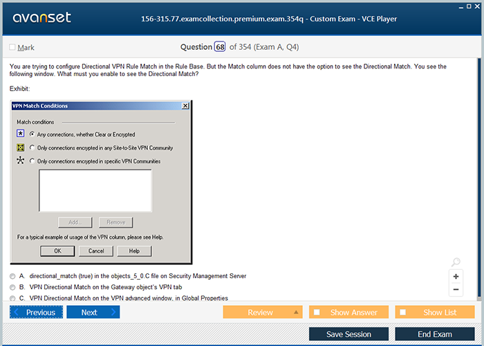Maximize the VCE Player window
The image size is (484, 346).
click(x=469, y=6)
